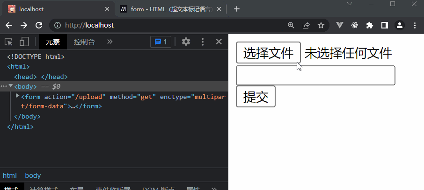Click body in the breadcrumb
Viewport: 424px width, 190px height.
click(33, 176)
